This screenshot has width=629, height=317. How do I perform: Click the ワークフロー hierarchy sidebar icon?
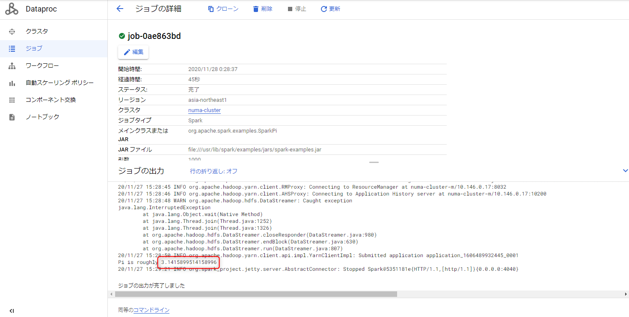pyautogui.click(x=12, y=65)
